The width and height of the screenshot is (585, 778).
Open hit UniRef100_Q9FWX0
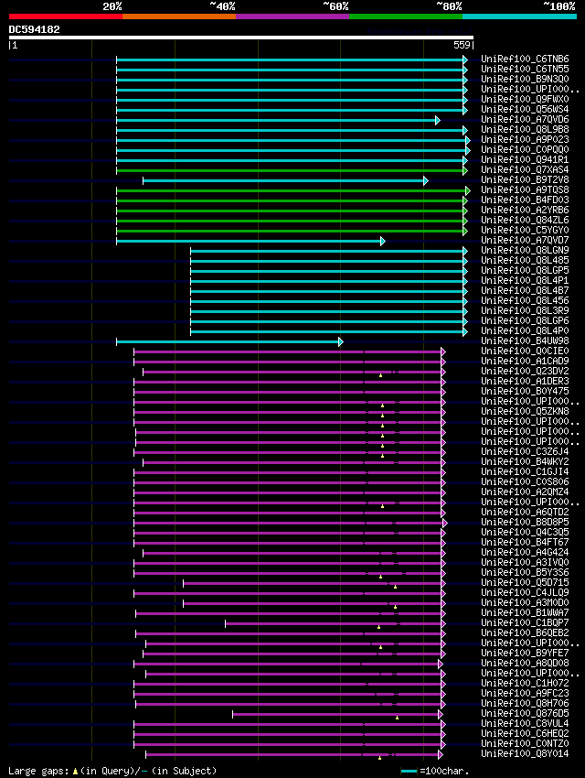coord(525,99)
